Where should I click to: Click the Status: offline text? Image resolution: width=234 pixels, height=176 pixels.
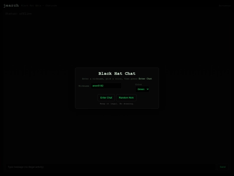click(x=19, y=13)
